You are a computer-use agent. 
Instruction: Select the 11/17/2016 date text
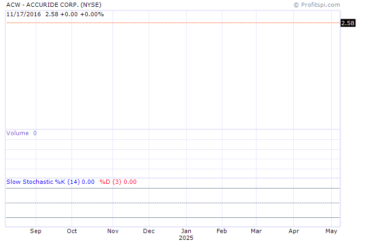(x=24, y=14)
